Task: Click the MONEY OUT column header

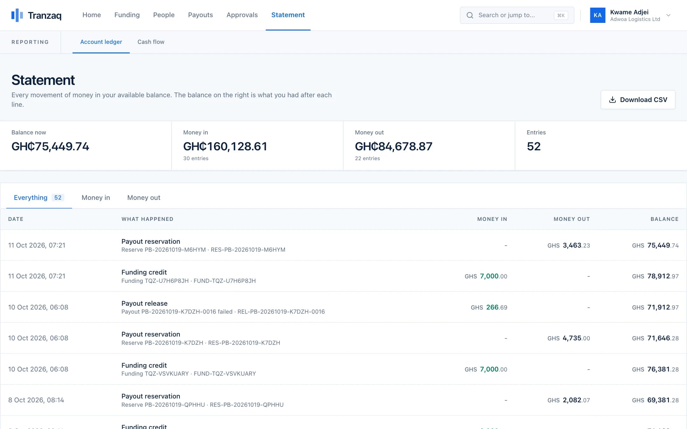Action: 572,219
